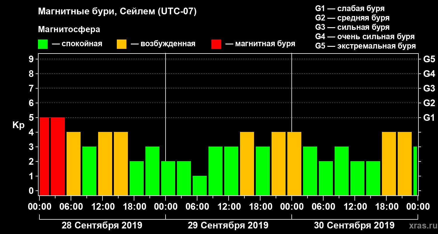
Task: Click the green Kp 3 bar at 12:00 on 29 September
Action: [231, 171]
